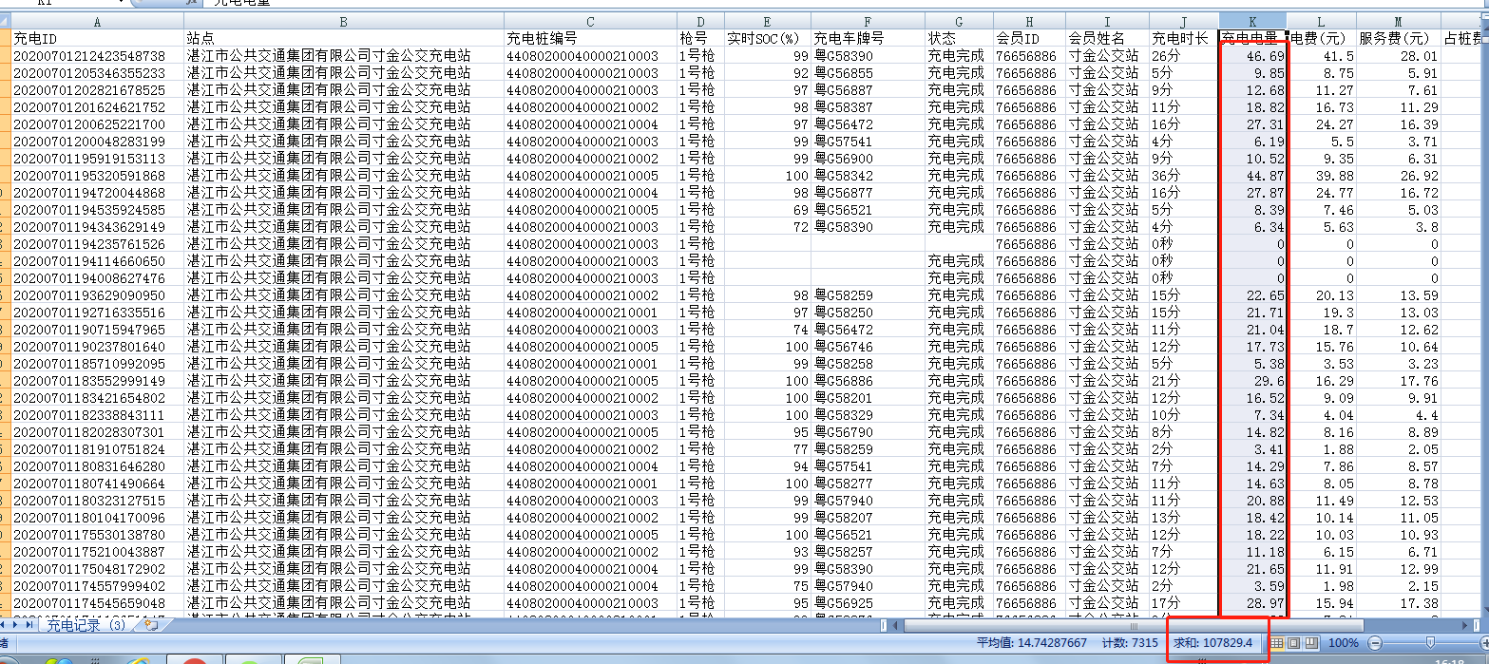This screenshot has height=664, width=1489.
Task: Select column C header
Action: [590, 21]
